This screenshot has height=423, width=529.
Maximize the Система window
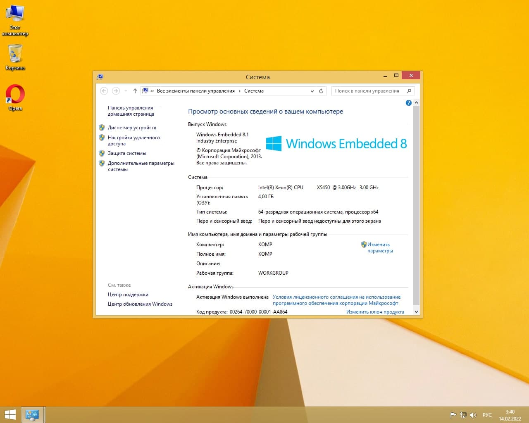396,76
